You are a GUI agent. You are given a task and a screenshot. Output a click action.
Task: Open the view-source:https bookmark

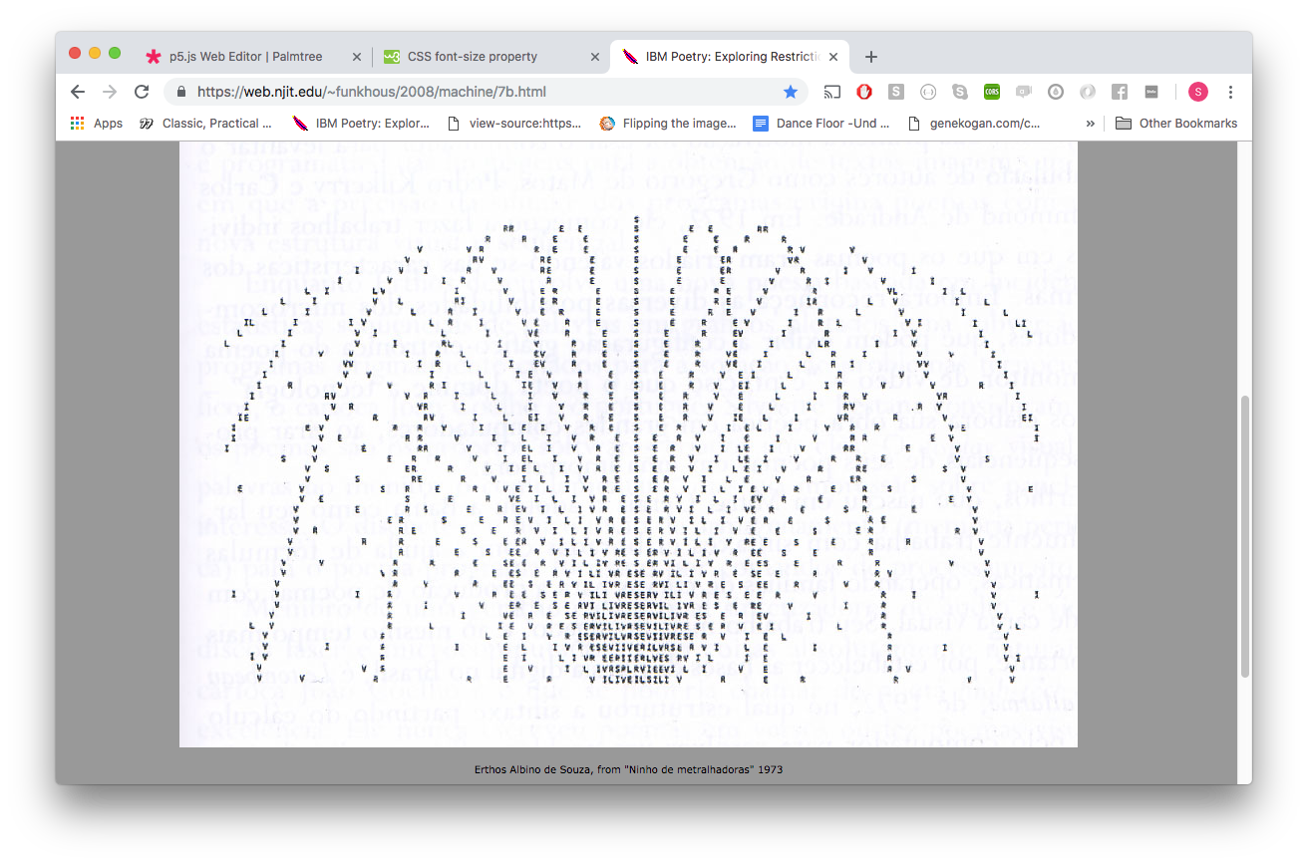[x=515, y=124]
